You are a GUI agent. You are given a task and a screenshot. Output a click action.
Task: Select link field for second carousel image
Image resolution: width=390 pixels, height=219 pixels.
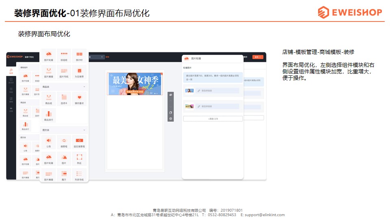coord(217,106)
